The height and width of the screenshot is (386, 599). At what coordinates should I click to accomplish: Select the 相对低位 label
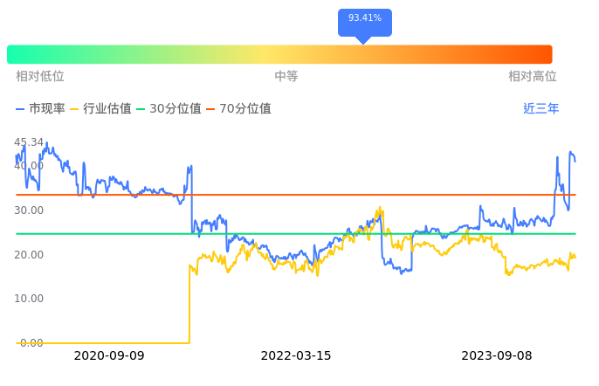tap(40, 77)
